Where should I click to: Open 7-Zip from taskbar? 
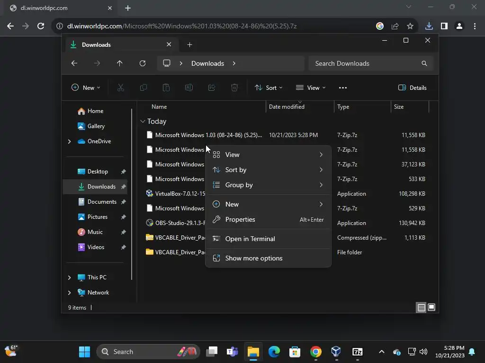pos(357,352)
